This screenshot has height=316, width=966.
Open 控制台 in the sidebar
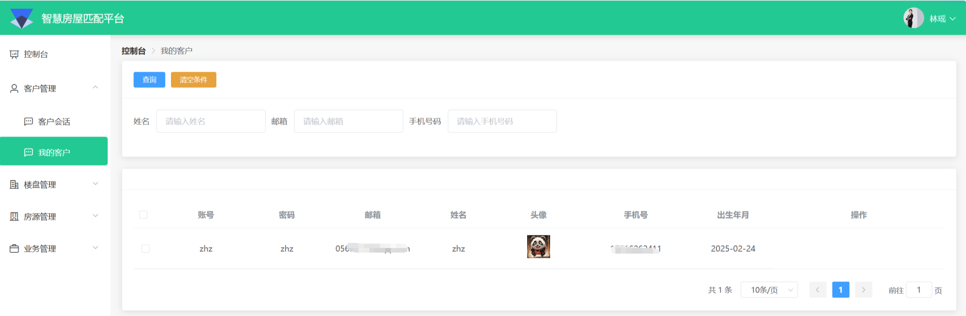pyautogui.click(x=54, y=54)
